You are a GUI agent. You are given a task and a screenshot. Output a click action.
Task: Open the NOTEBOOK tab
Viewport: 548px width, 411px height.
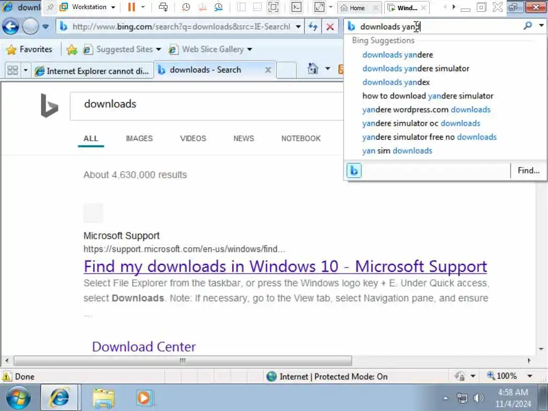[x=301, y=139]
